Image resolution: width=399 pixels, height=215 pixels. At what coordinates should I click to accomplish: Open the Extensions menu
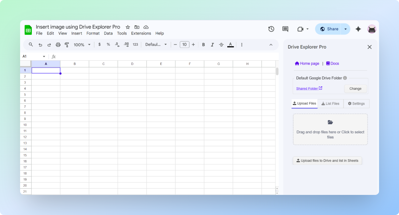coord(141,33)
